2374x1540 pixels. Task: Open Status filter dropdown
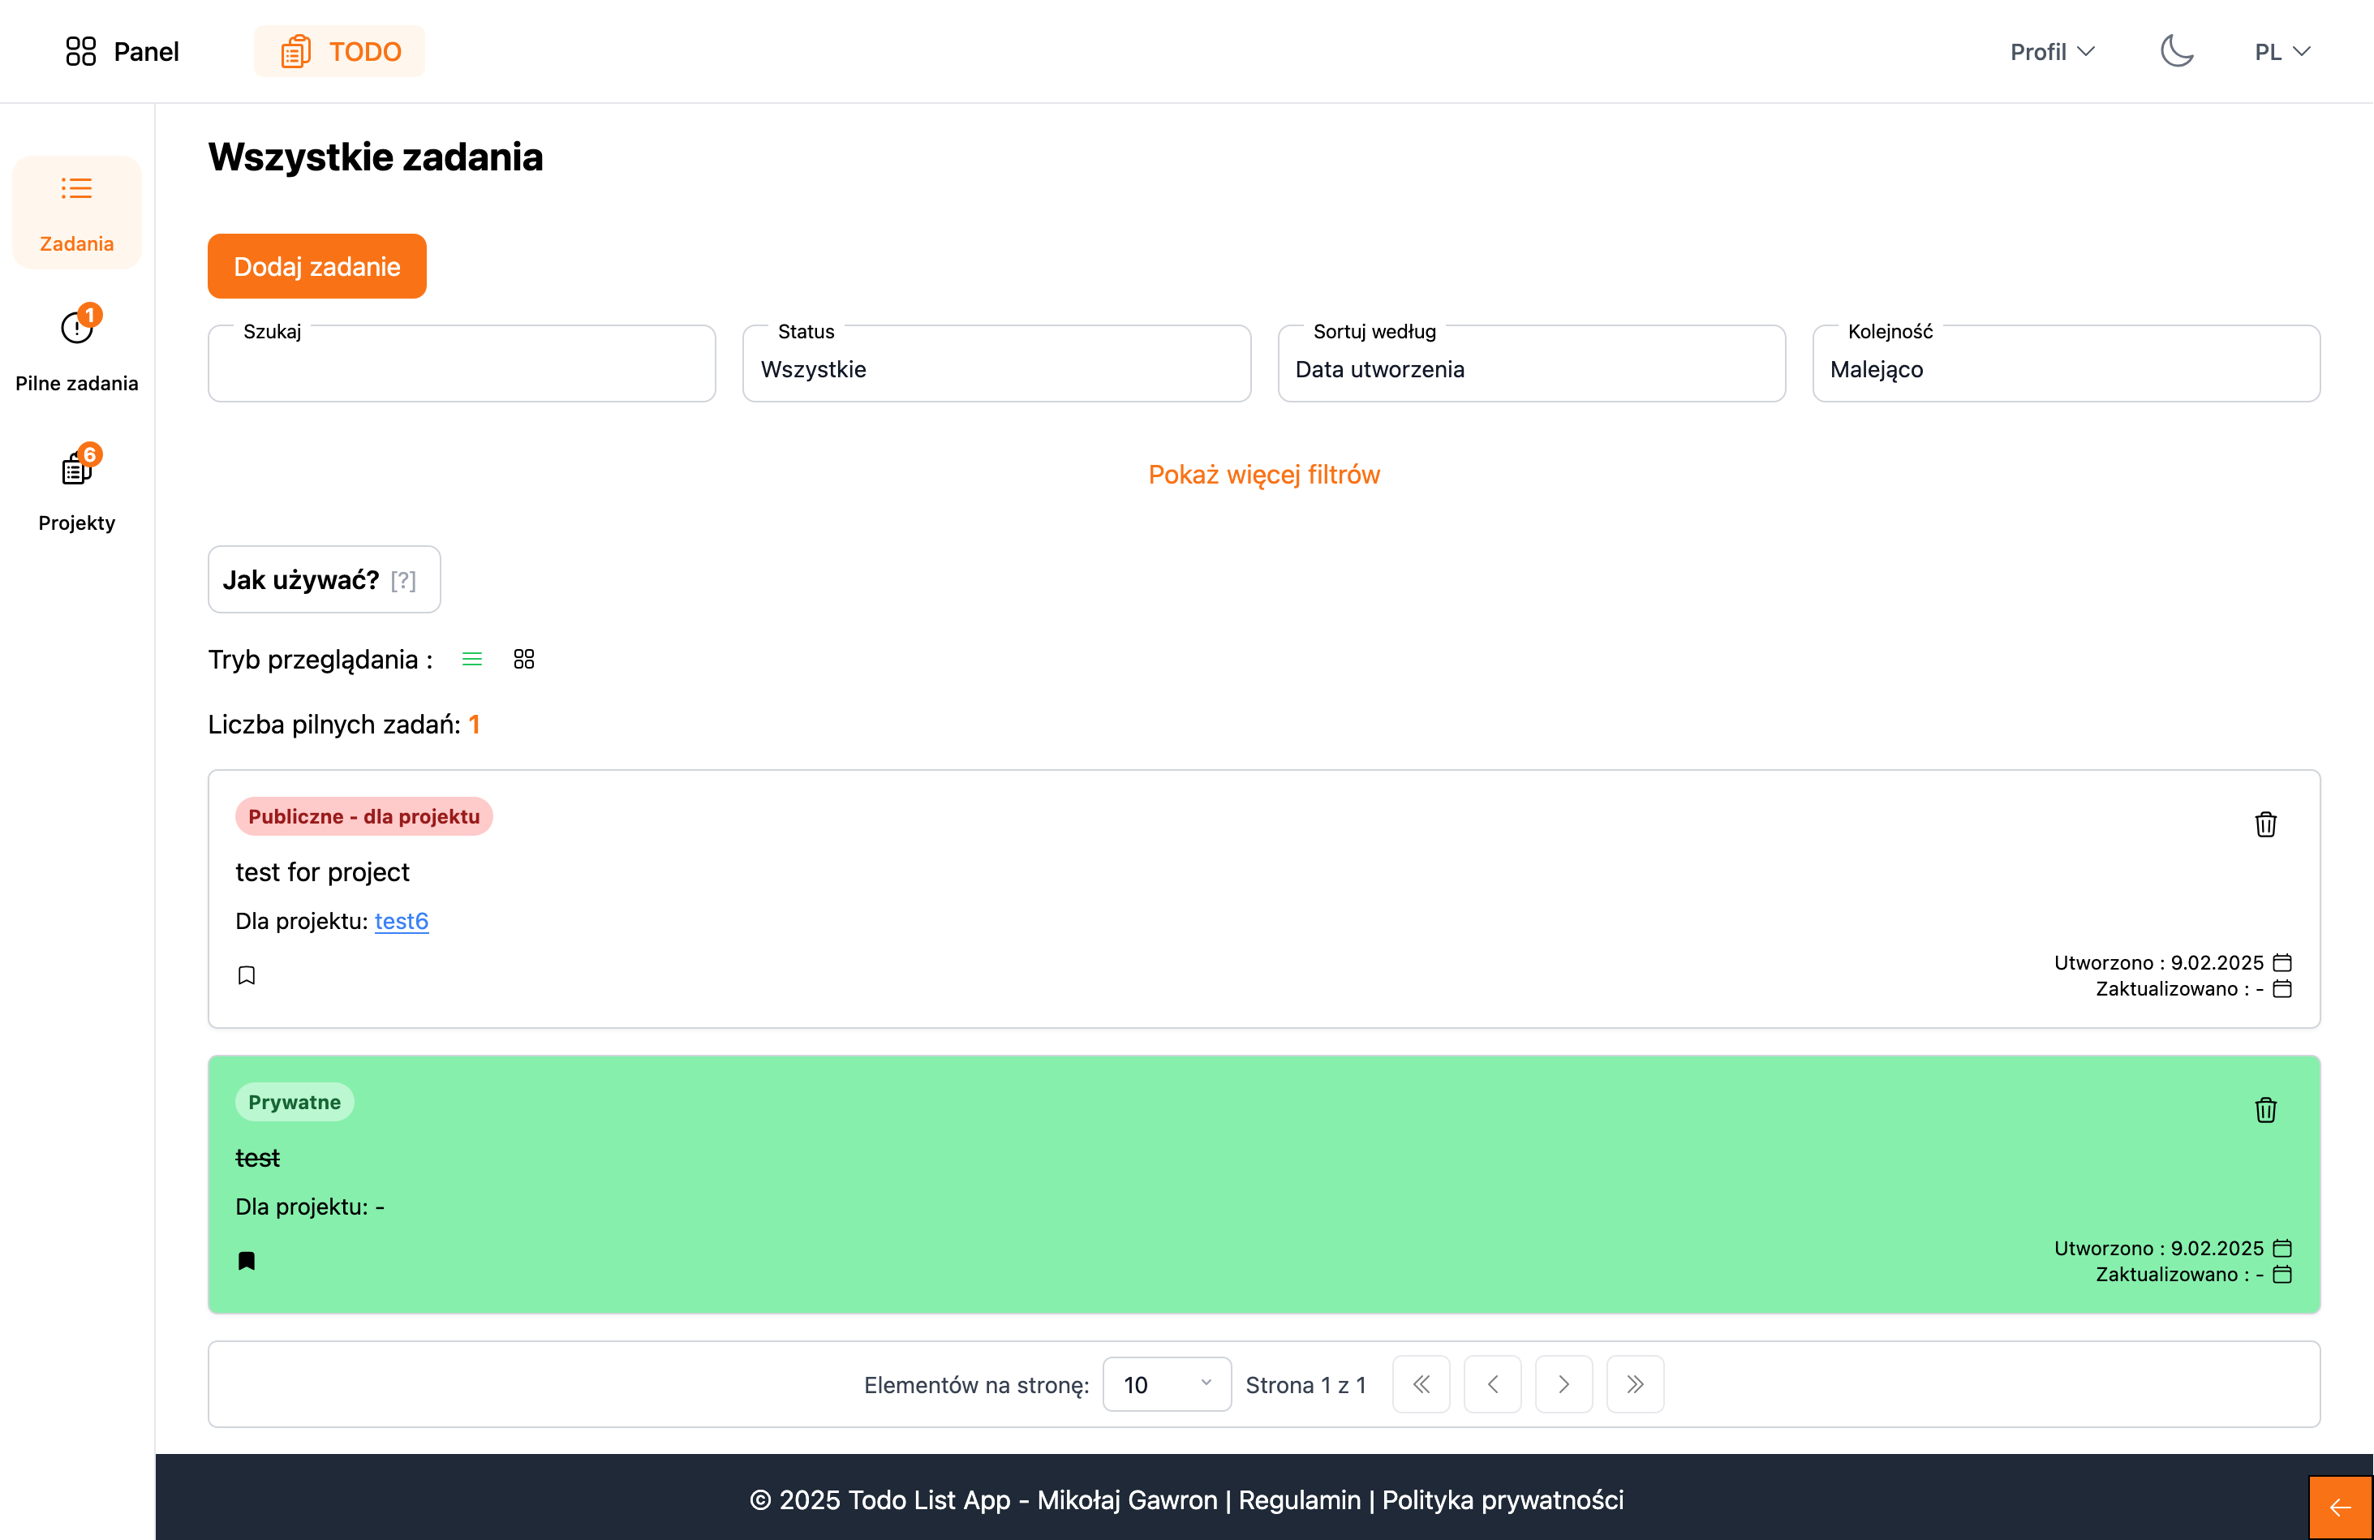(996, 368)
